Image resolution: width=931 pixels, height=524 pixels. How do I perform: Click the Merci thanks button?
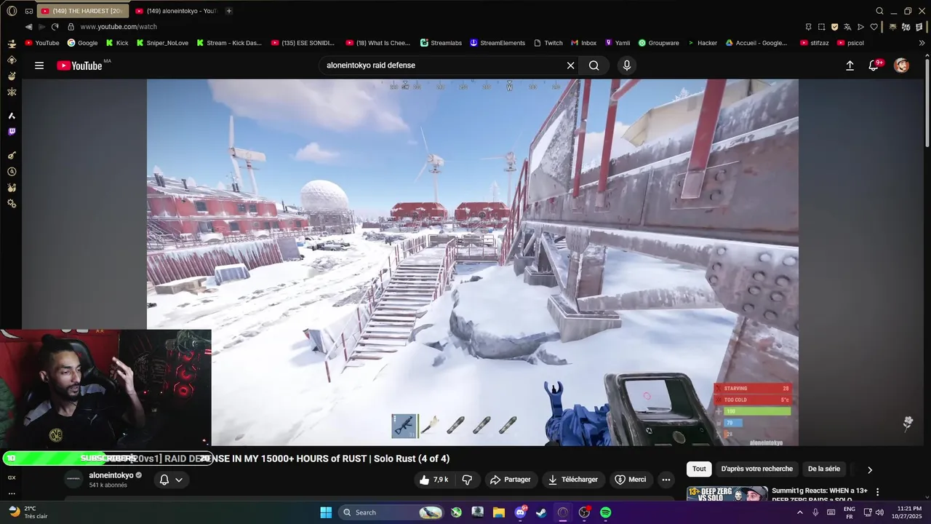pos(631,480)
